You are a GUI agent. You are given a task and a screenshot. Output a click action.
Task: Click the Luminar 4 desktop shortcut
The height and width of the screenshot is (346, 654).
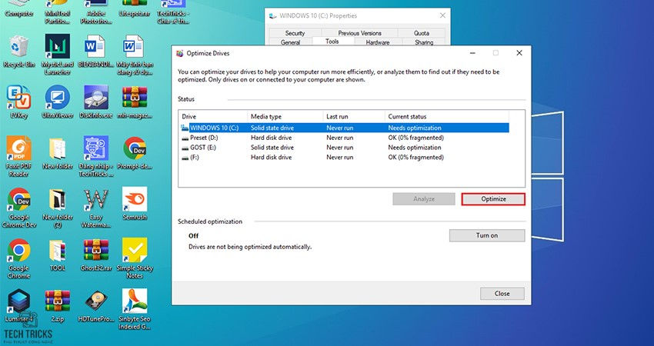18,306
